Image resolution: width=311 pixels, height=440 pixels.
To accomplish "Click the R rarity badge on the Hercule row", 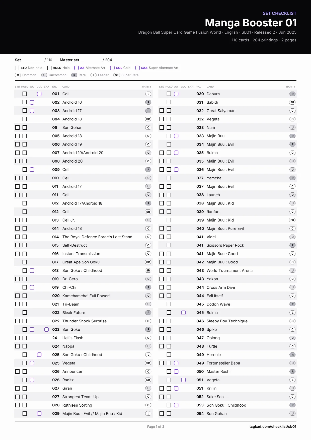I will [292, 355].
